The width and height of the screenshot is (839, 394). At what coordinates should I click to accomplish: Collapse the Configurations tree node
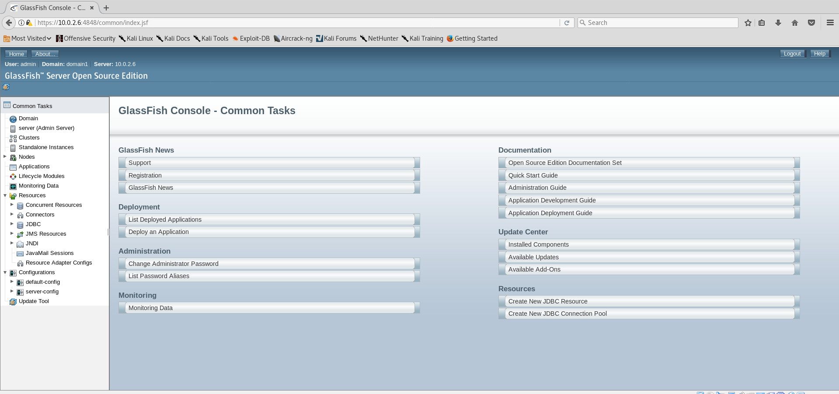(x=5, y=272)
